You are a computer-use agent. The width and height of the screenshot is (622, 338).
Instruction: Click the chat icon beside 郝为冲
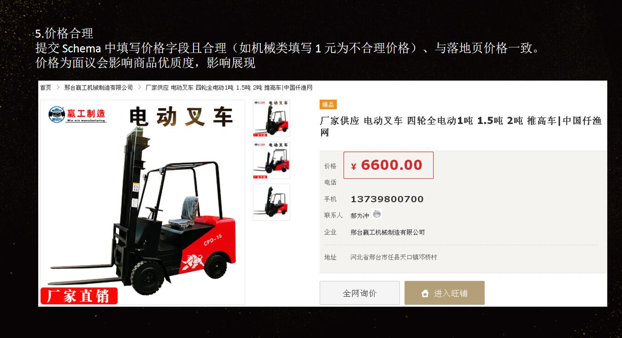[377, 214]
